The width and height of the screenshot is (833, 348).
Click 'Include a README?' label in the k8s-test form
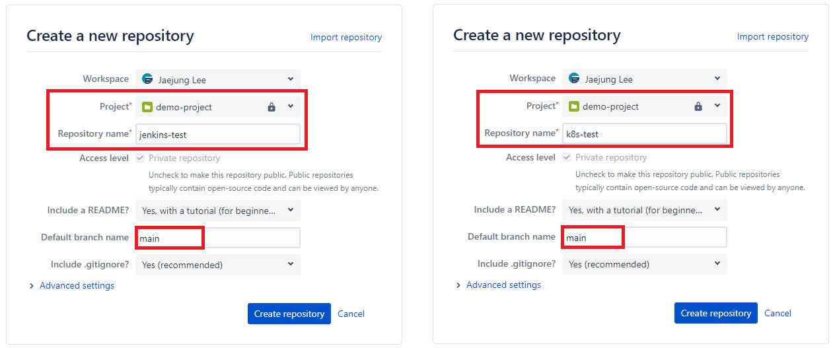[515, 210]
